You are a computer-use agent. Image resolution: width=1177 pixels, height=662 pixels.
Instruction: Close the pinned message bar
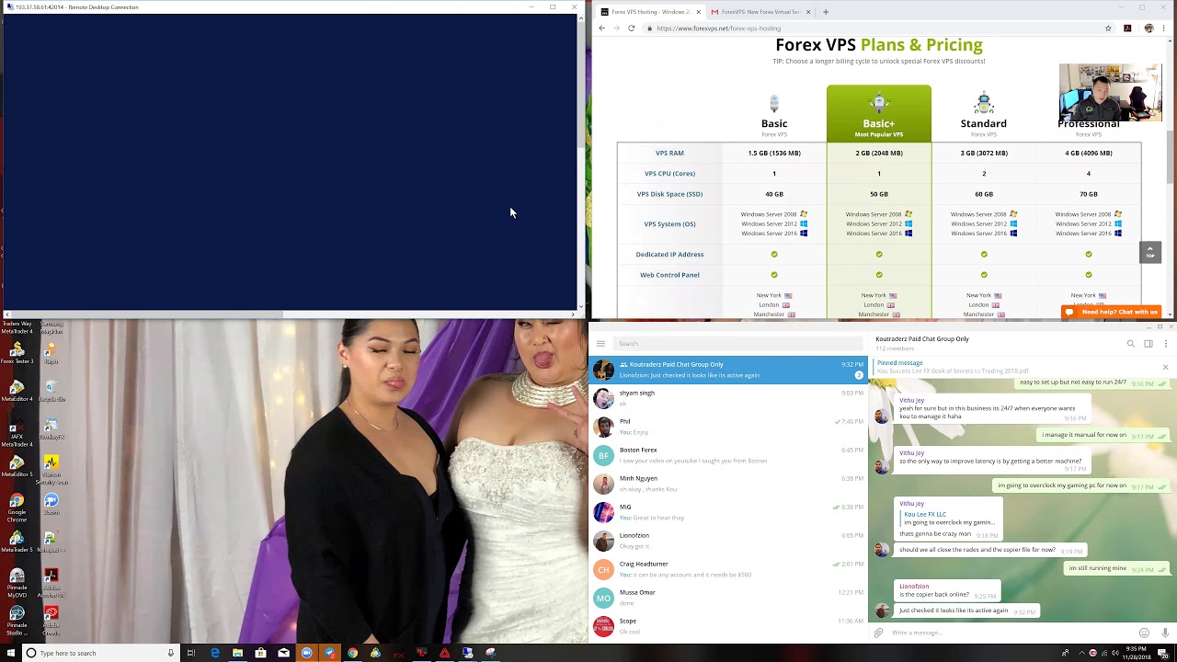click(x=1165, y=367)
